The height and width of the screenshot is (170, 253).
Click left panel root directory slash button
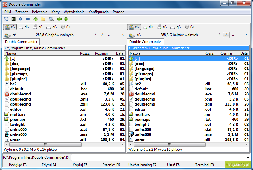click(x=102, y=35)
